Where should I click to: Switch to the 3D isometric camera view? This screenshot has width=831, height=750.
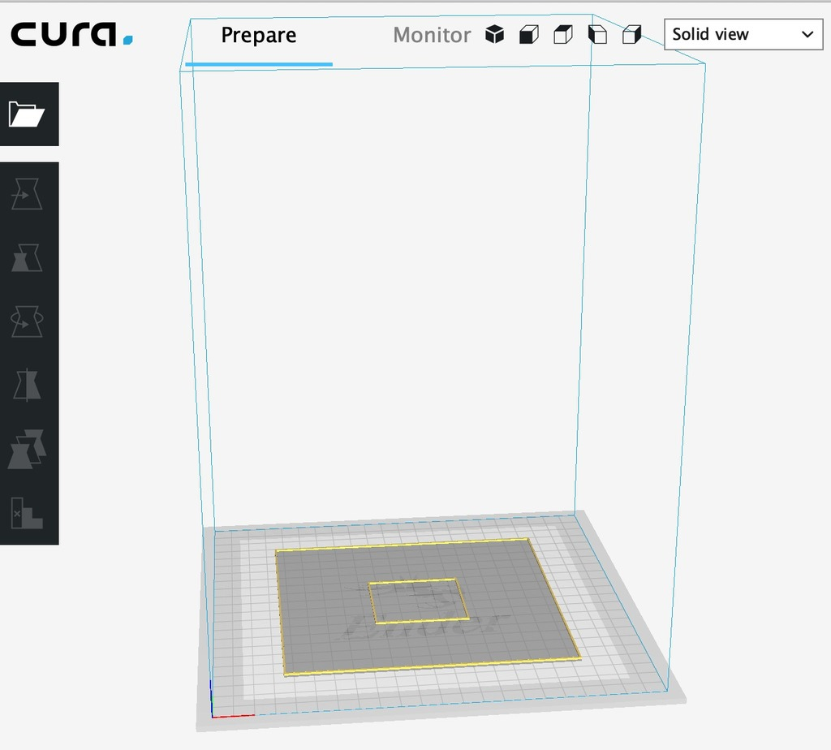(493, 34)
